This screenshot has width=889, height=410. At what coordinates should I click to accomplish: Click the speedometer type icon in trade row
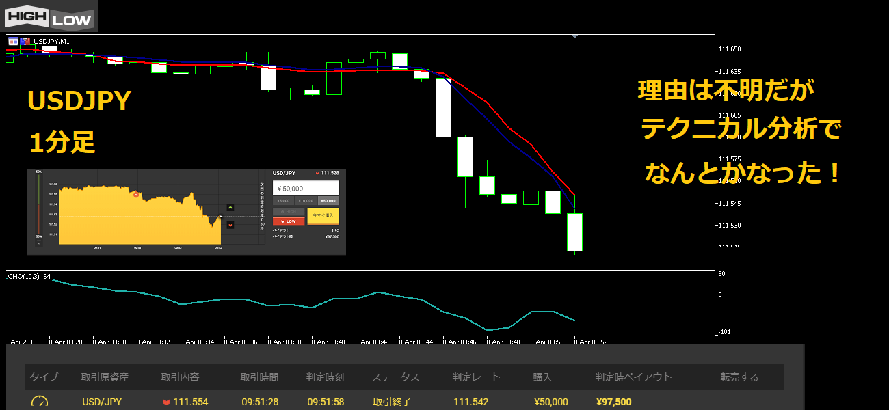click(x=40, y=402)
